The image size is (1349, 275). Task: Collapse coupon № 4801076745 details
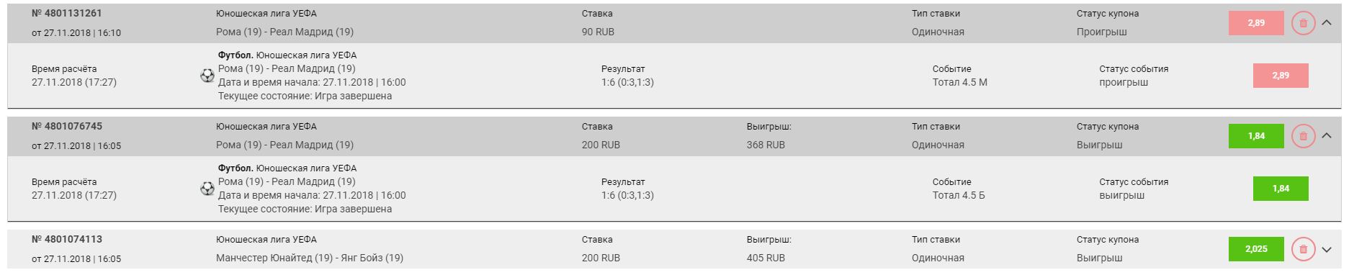pyautogui.click(x=1327, y=135)
